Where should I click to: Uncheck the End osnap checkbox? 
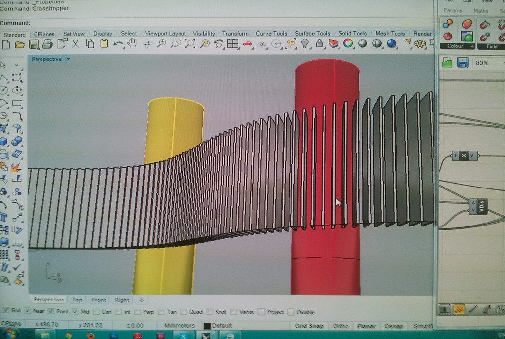pos(5,311)
